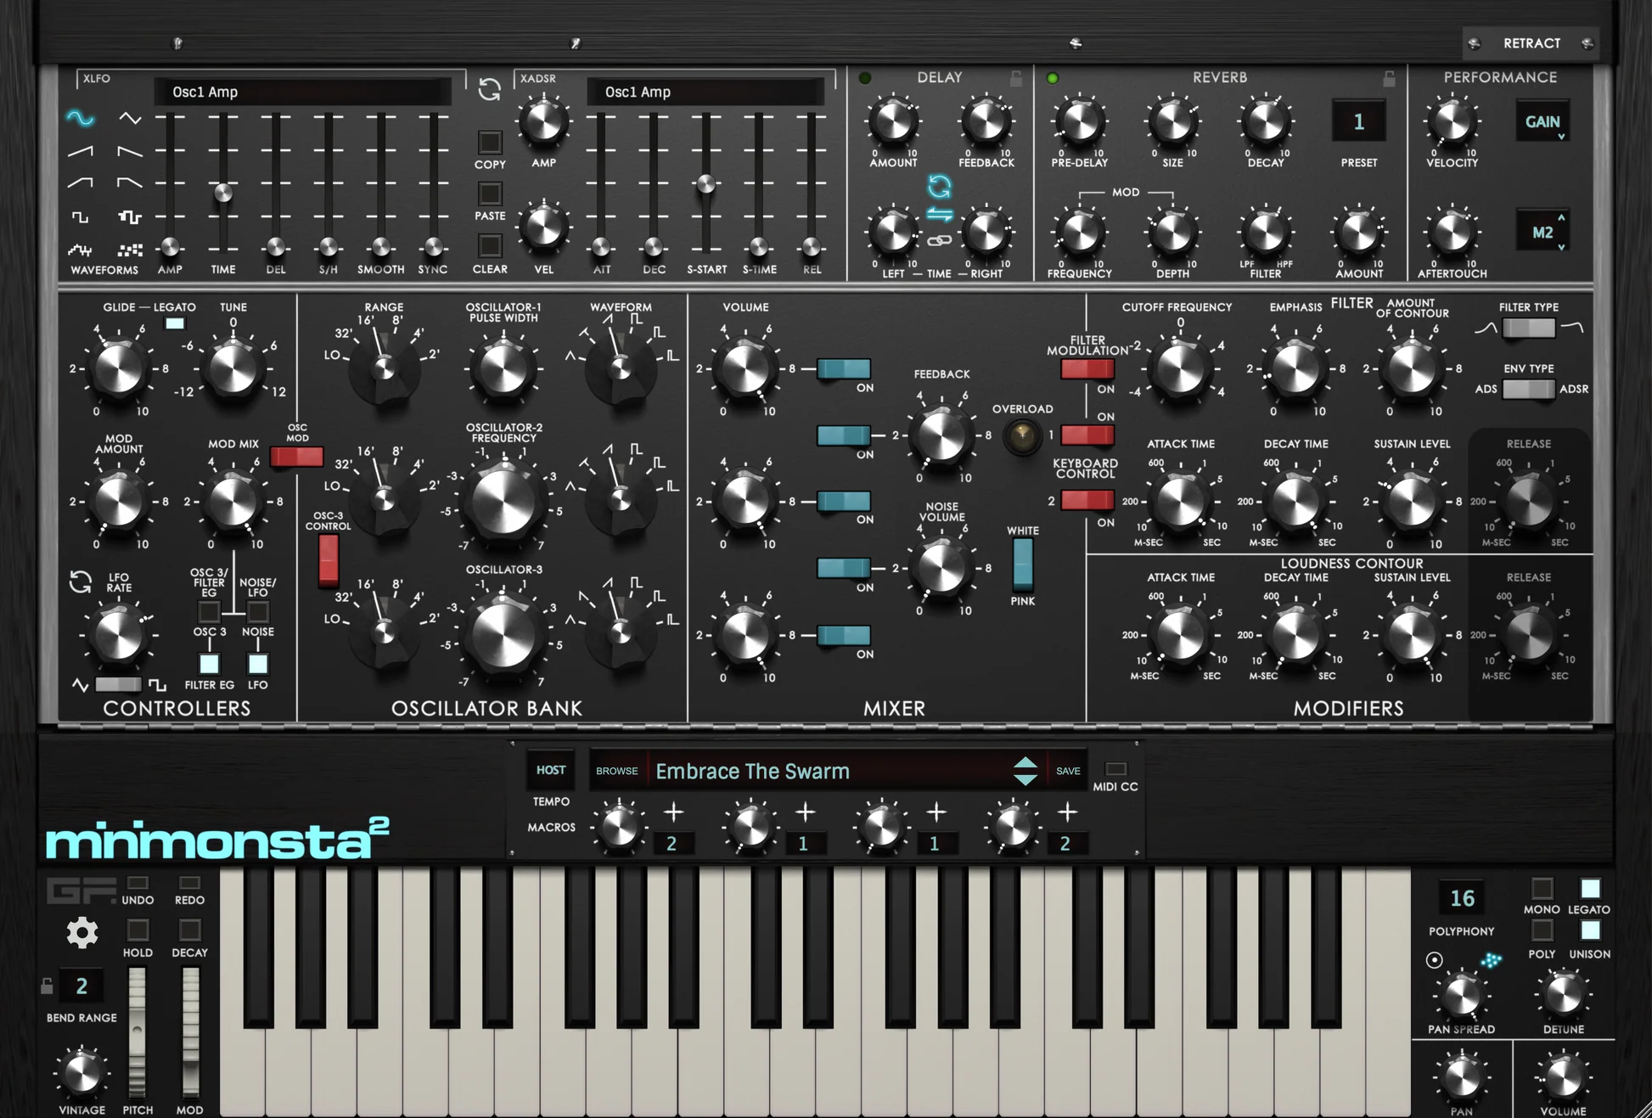Click the SAVE button next to the preset display

tap(1067, 771)
